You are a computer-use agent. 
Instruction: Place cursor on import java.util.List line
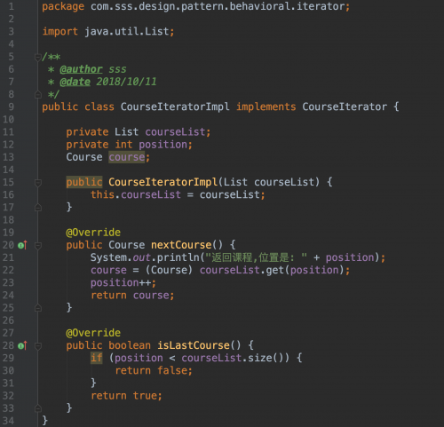[x=108, y=31]
